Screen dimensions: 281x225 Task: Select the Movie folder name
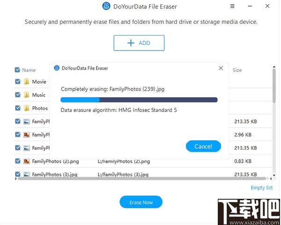[x=39, y=82]
